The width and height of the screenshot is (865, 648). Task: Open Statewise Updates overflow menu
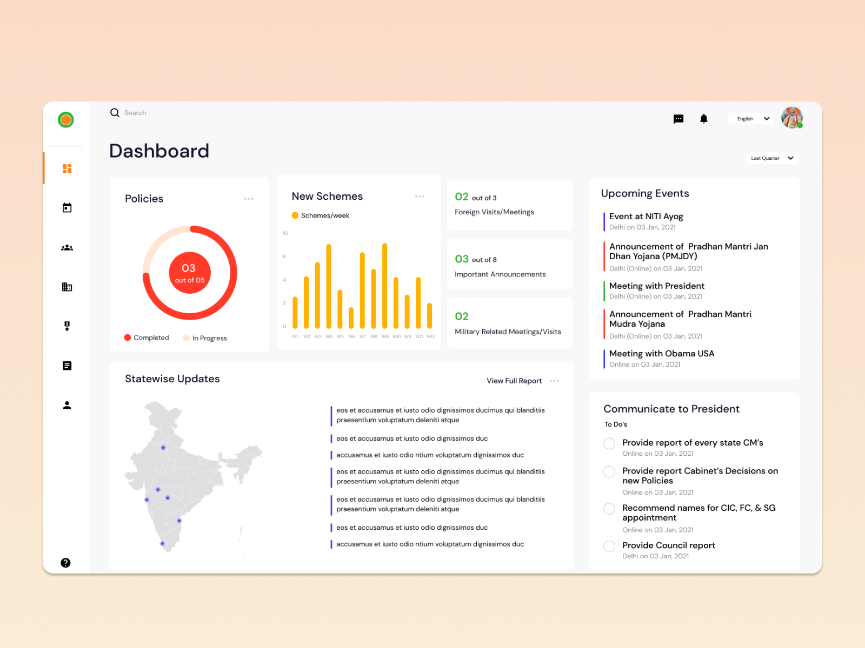pos(554,381)
